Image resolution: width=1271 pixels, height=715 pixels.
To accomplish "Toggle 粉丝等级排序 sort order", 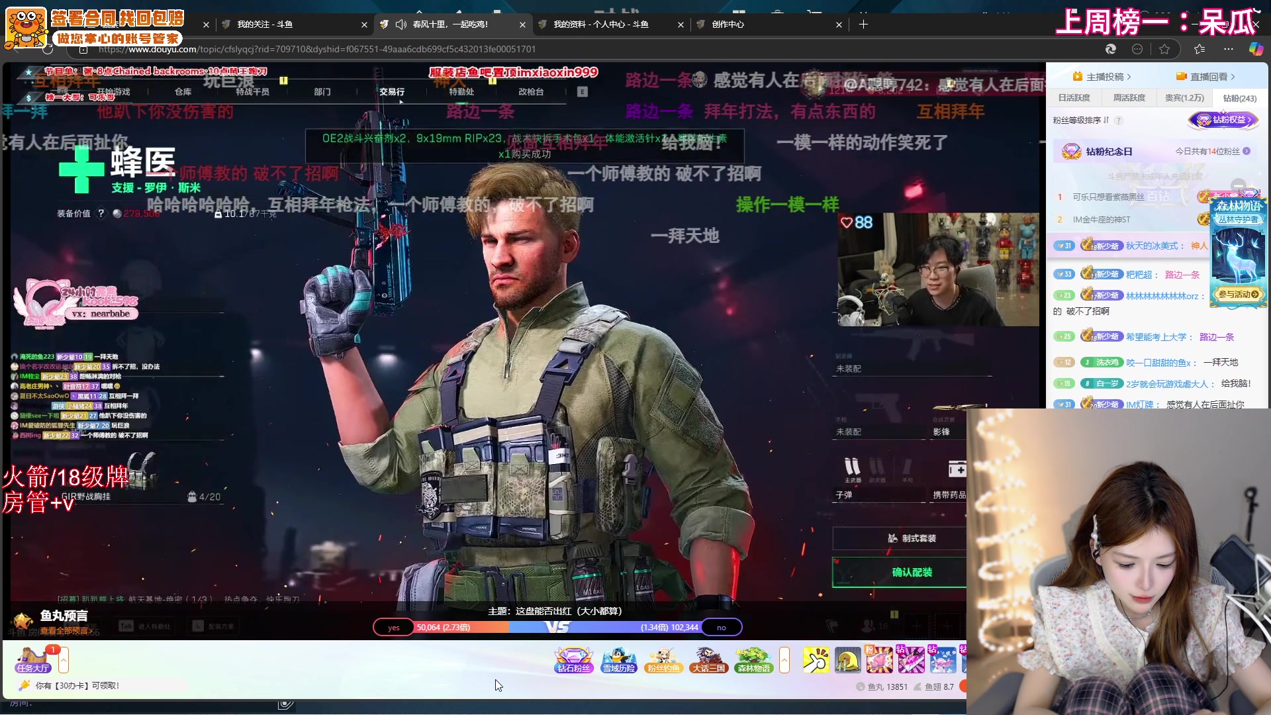I will point(1106,120).
